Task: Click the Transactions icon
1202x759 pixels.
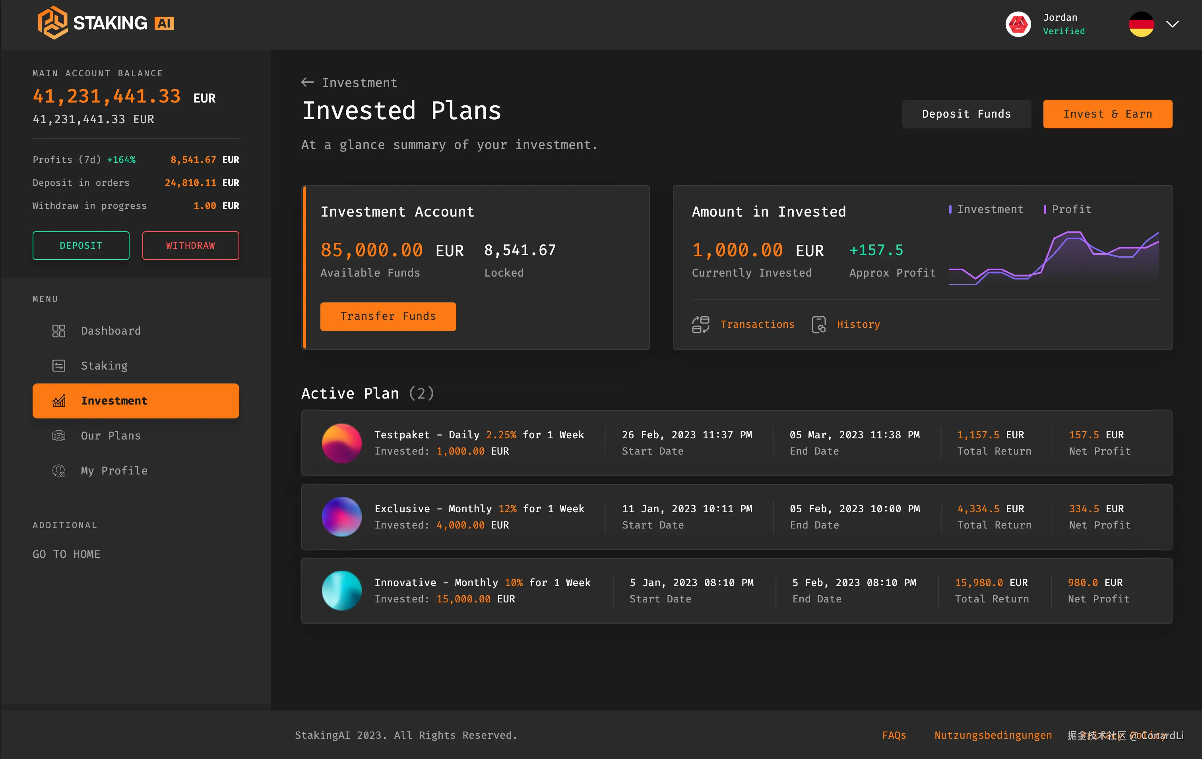Action: coord(700,324)
